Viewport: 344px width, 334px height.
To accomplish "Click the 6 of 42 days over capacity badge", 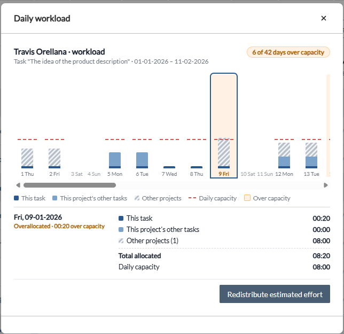I will [288, 52].
